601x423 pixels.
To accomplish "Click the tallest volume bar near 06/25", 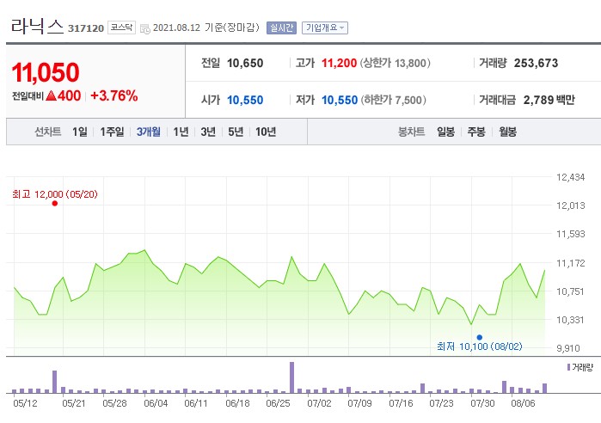I will coord(291,377).
